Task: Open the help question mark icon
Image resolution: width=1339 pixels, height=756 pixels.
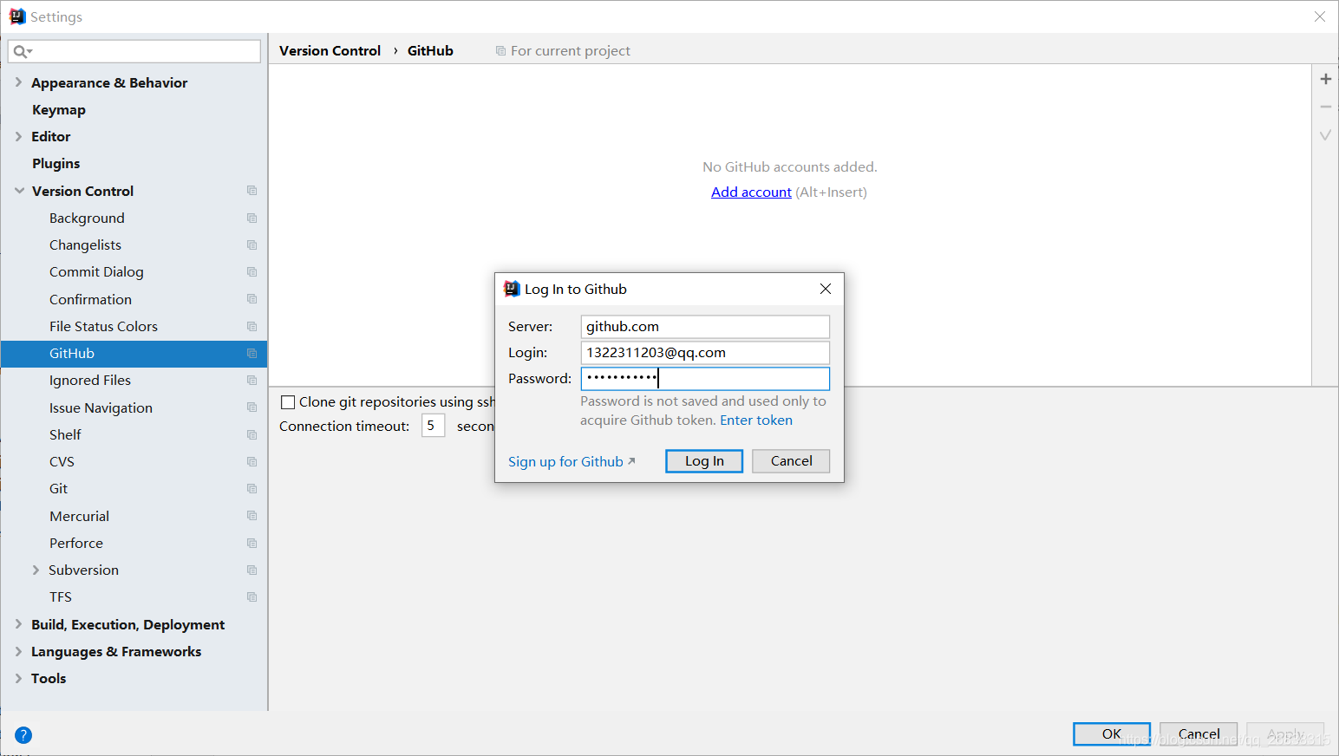Action: coord(23,735)
